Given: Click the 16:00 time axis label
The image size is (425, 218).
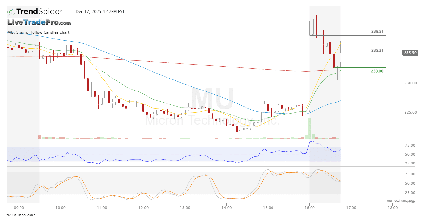Looking at the screenshot, I should pyautogui.click(x=309, y=207).
